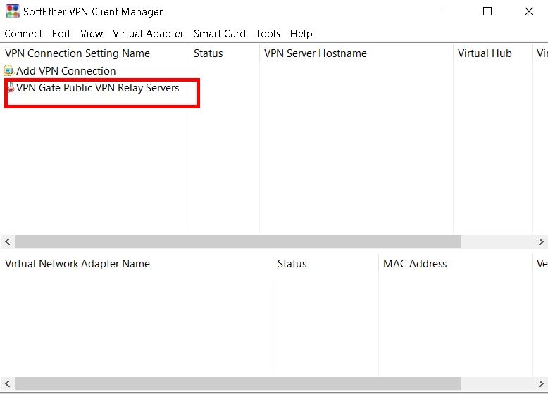Viewport: 548px width, 394px height.
Task: Open the Tools menu
Action: click(268, 34)
